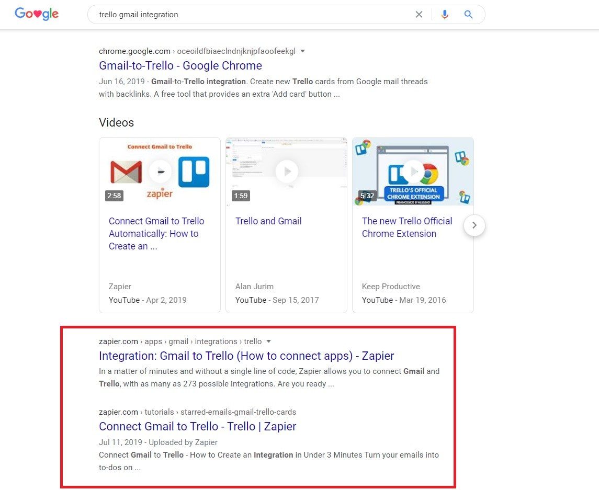Click zapier.com starred-emails-gmail-trello-cards breadcrumb

198,412
